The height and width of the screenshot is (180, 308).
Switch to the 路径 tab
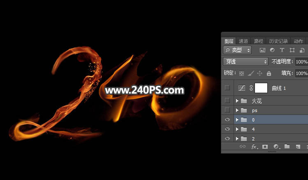259,41
